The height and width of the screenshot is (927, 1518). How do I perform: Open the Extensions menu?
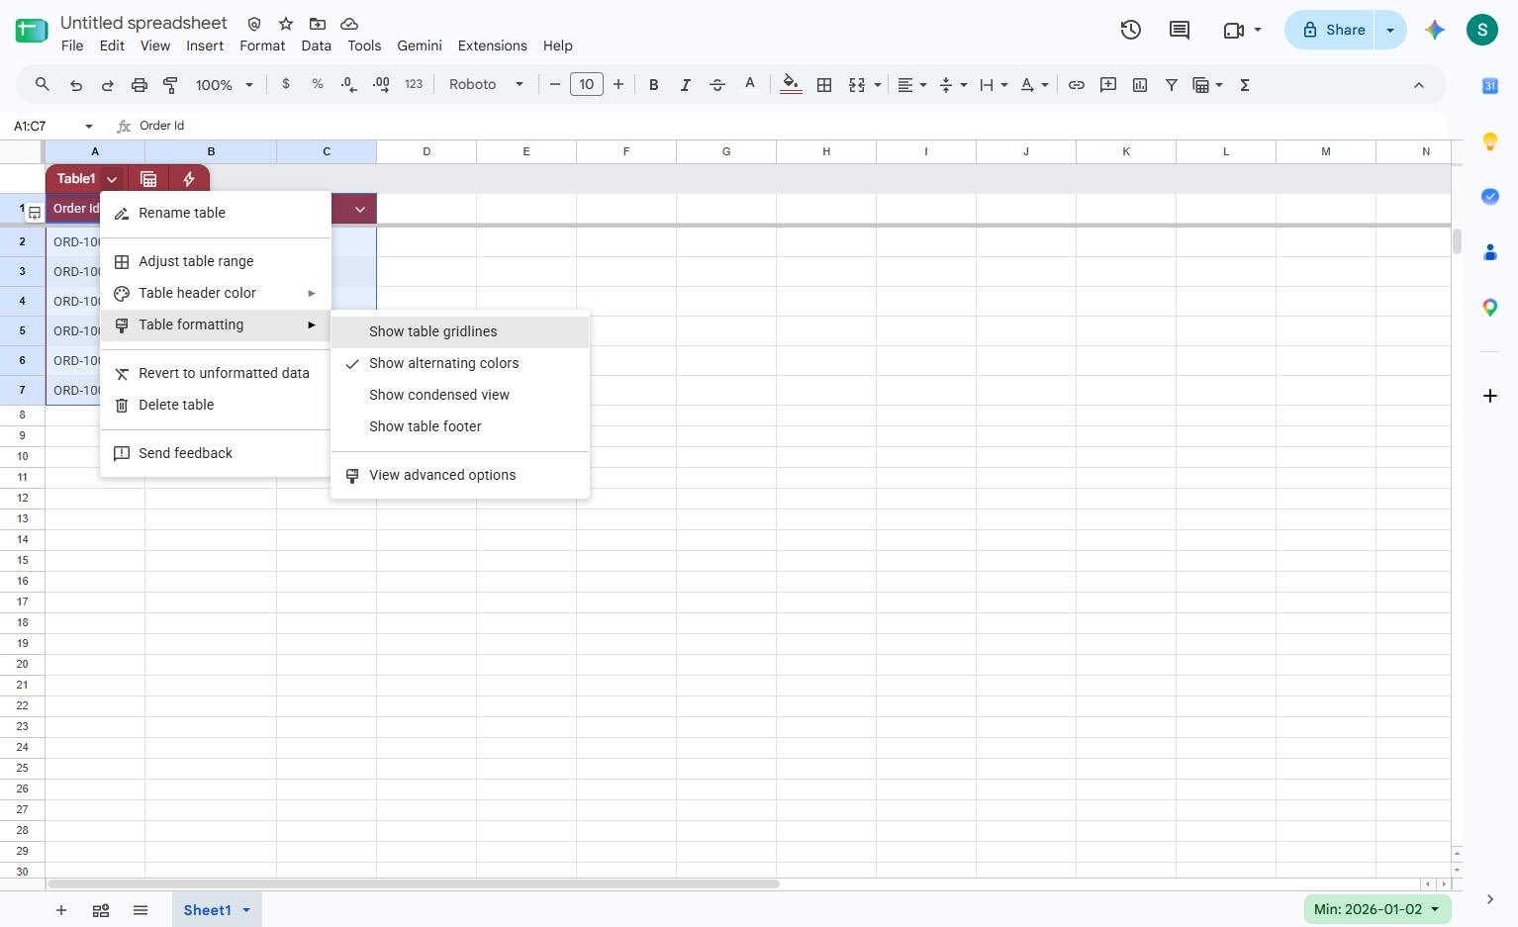pyautogui.click(x=493, y=46)
